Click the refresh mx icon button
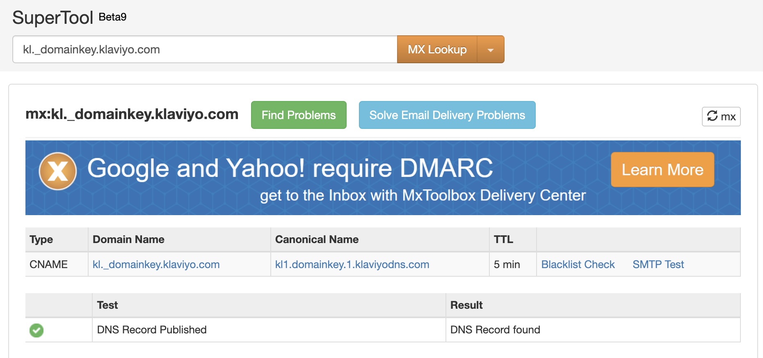 pyautogui.click(x=721, y=117)
